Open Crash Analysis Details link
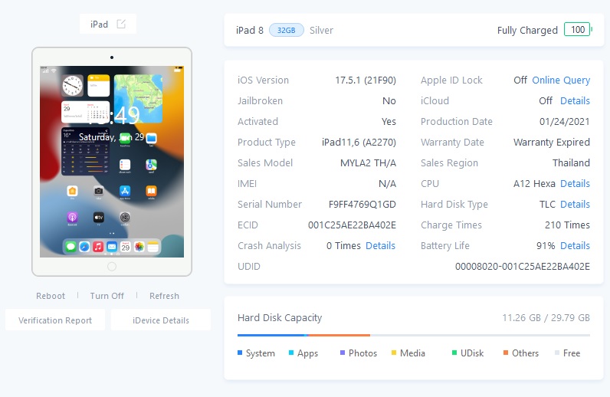The width and height of the screenshot is (610, 397). pyautogui.click(x=380, y=245)
